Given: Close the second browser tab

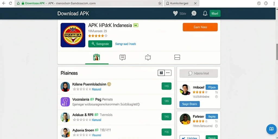Looking at the screenshot, I should point(195,3).
